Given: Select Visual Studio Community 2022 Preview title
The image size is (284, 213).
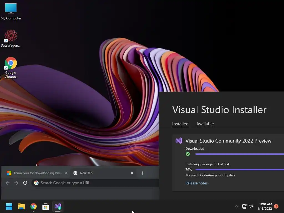Looking at the screenshot, I should point(229,141).
